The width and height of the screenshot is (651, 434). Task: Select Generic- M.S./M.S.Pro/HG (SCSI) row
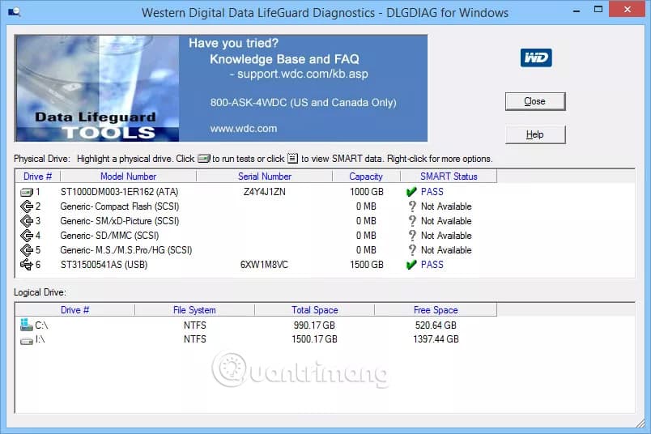[126, 250]
